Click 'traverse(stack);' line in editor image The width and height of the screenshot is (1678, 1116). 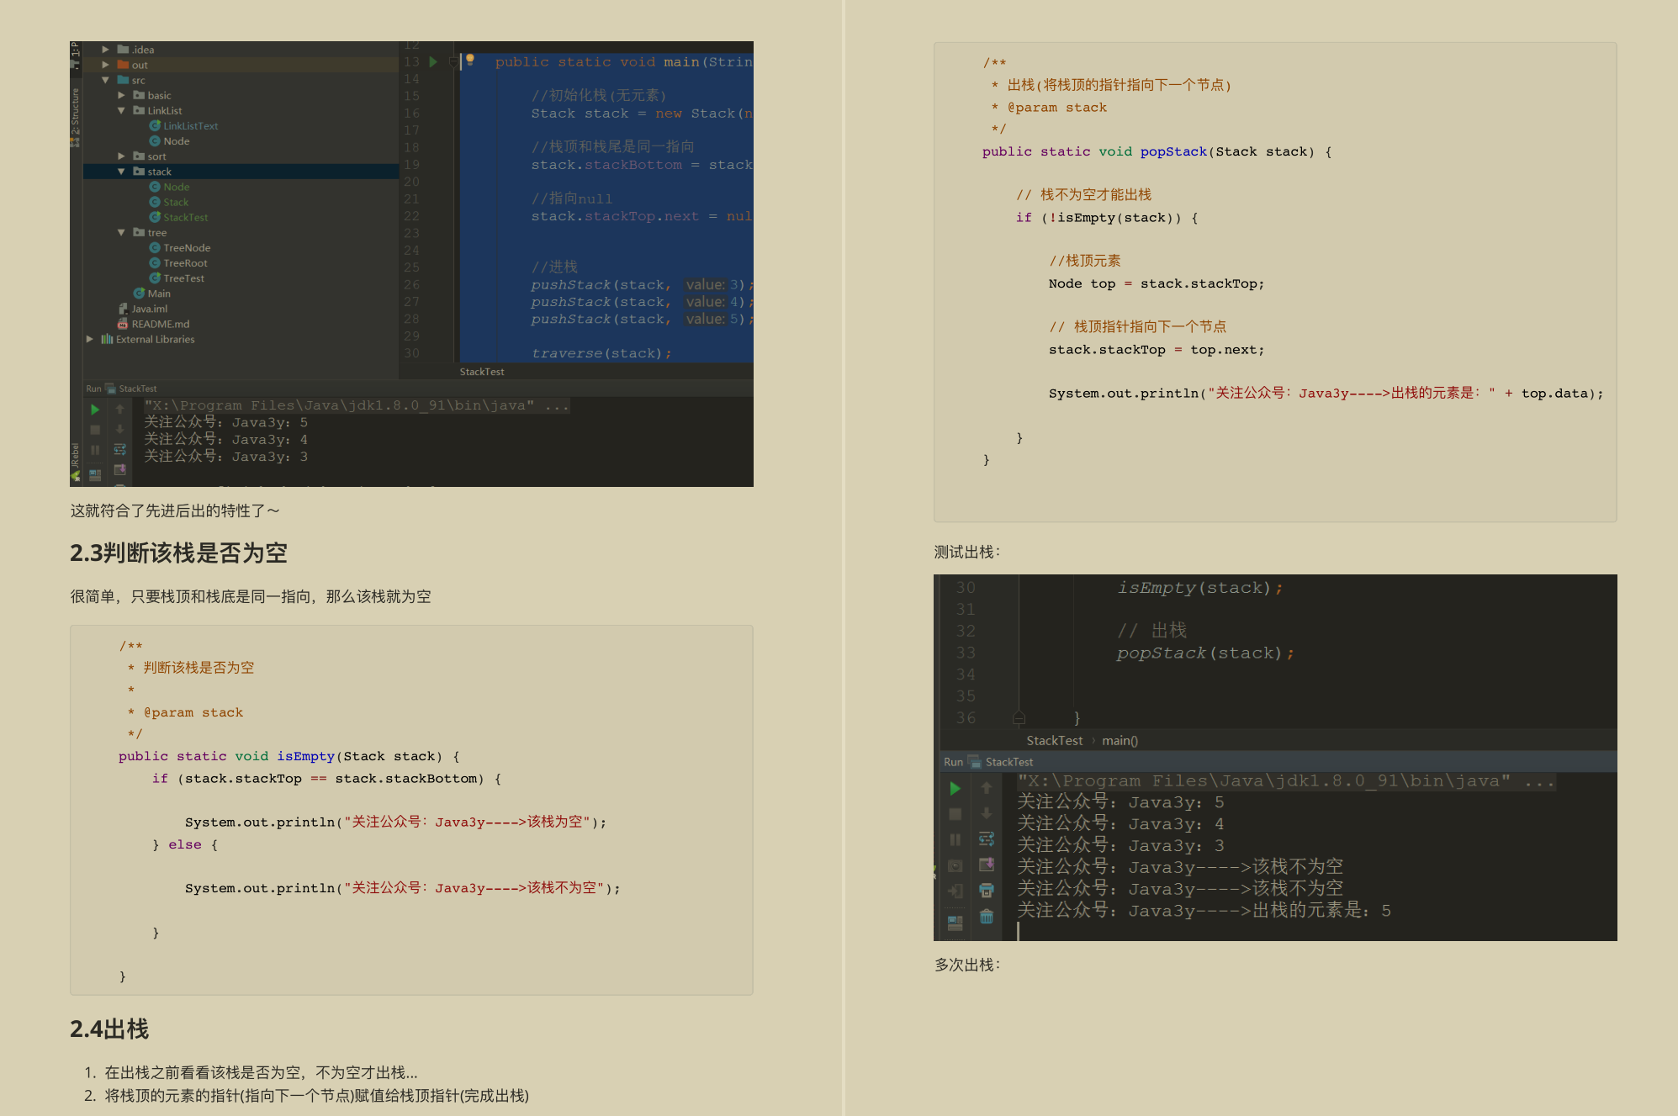coord(601,353)
